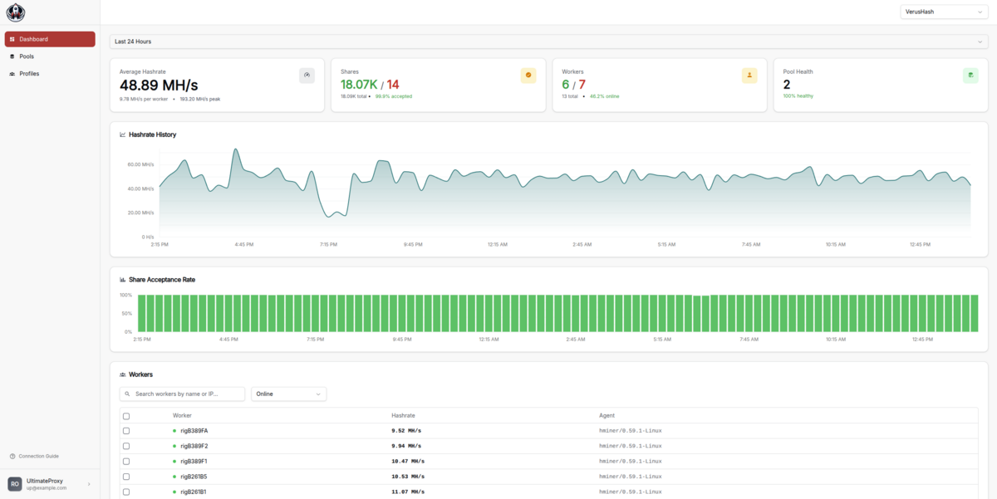Open the Pools section via its icon
The width and height of the screenshot is (997, 499).
[11, 56]
